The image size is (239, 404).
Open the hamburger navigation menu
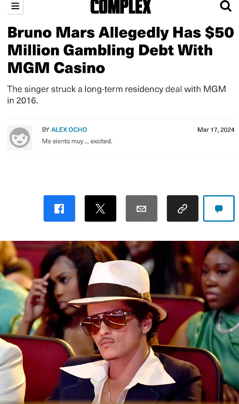coord(15,6)
